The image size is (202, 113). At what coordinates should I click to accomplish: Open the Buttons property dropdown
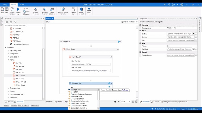(193, 34)
